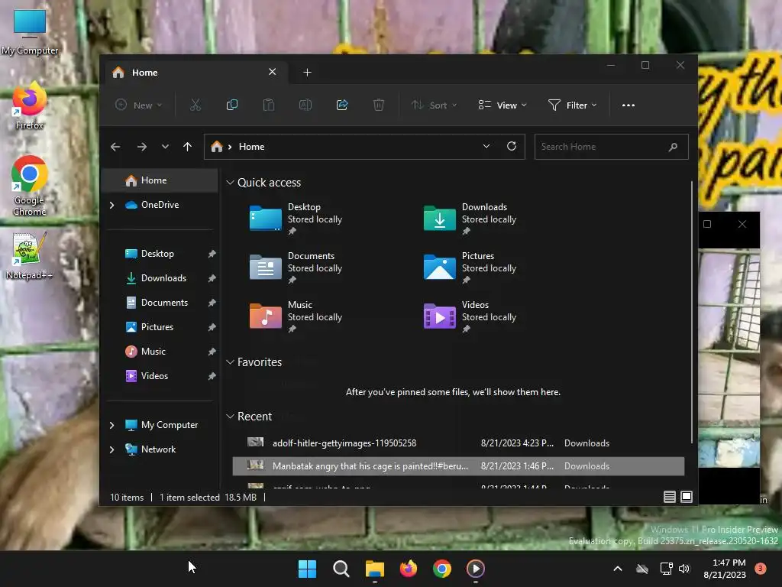Open the Filter dropdown menu
782x587 pixels.
click(572, 105)
